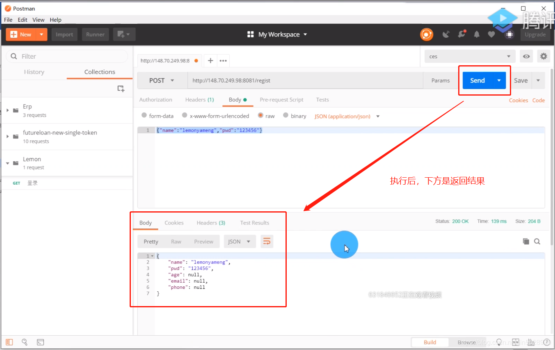Open the Authorization request tab

pyautogui.click(x=156, y=100)
